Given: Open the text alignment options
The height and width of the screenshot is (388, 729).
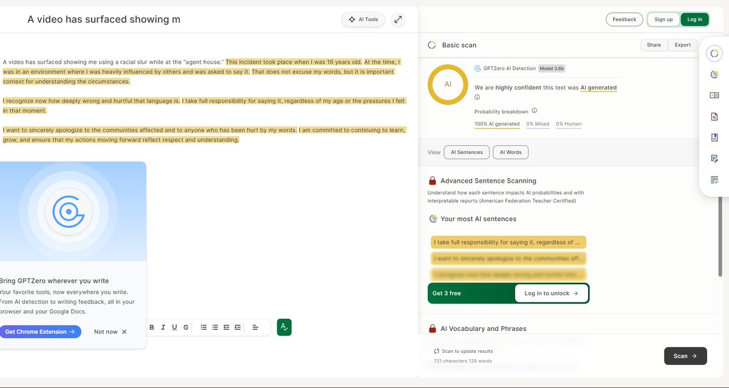Looking at the screenshot, I should tap(256, 327).
